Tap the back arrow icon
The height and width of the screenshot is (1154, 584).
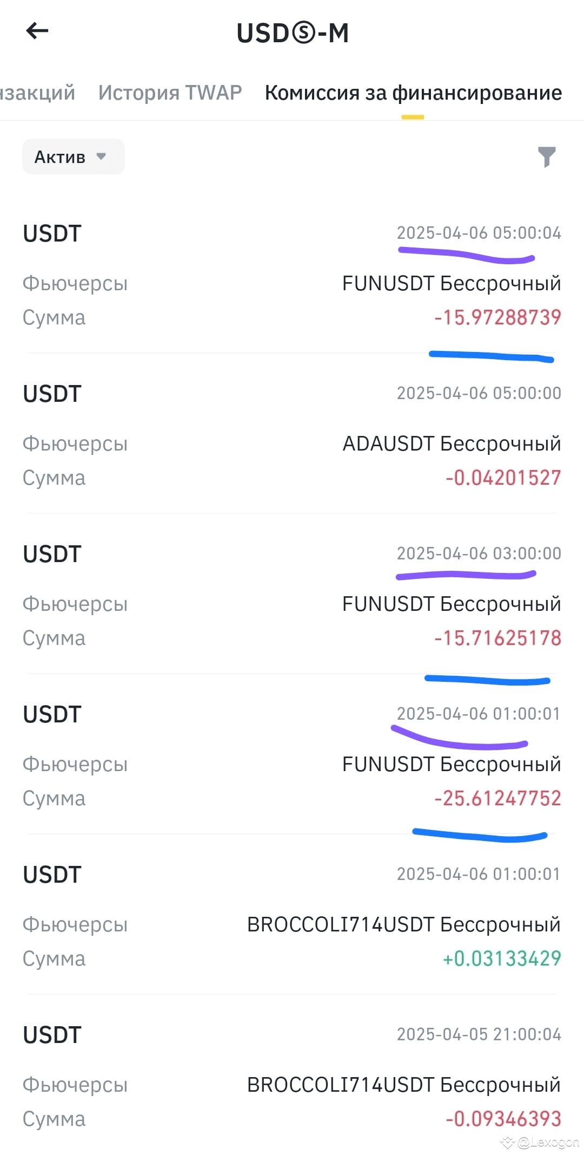click(37, 31)
